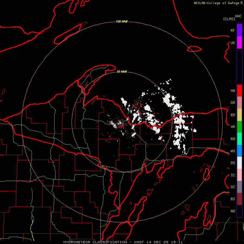Click the HA red legend swatch
This screenshot has height=244, width=244.
[x=239, y=91]
